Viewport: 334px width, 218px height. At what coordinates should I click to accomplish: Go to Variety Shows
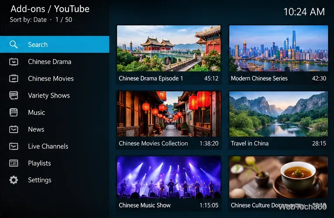tap(55, 95)
